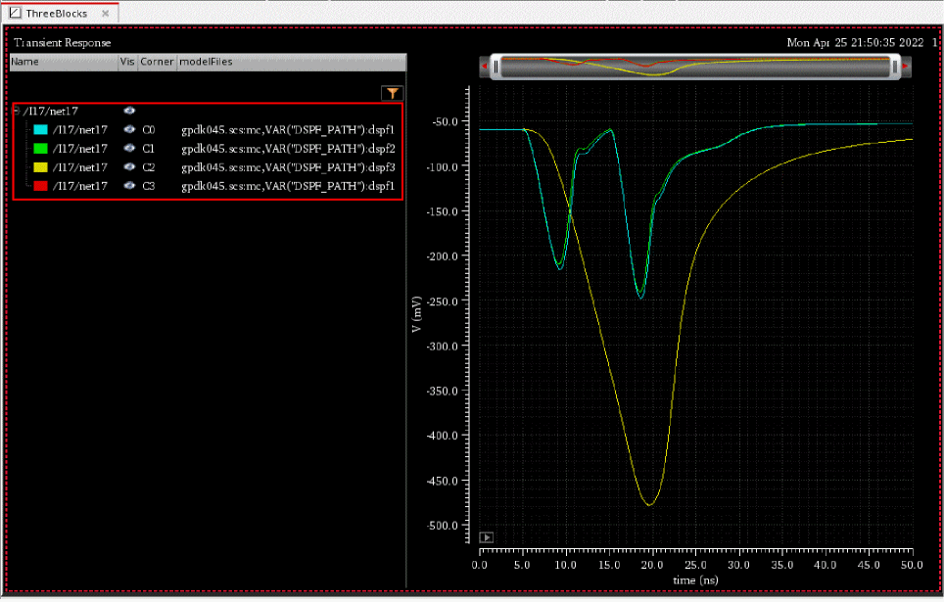Hide the C1 corner trace via eye icon
The height and width of the screenshot is (602, 944).
pyautogui.click(x=128, y=148)
